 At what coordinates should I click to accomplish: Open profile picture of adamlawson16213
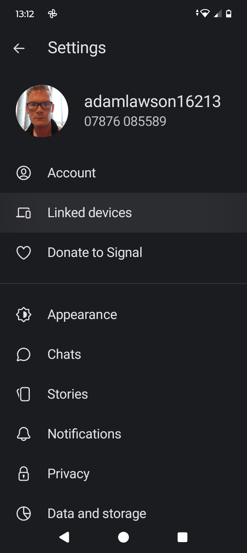[42, 111]
